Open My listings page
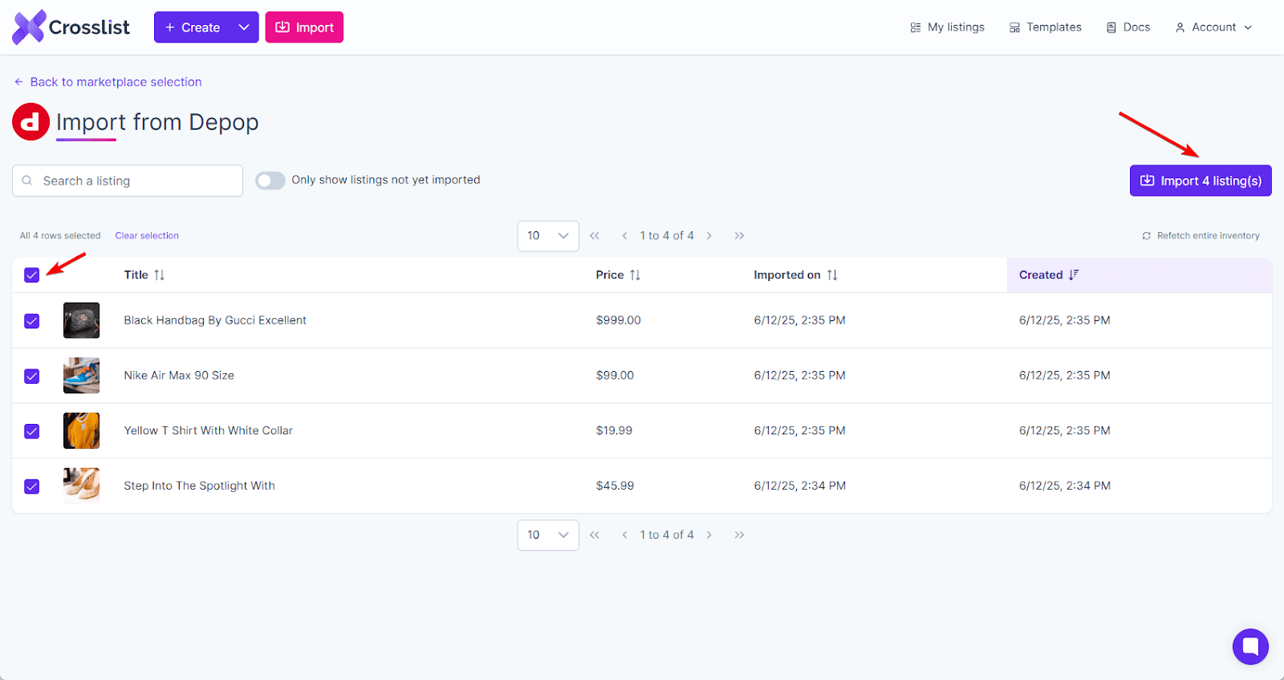This screenshot has width=1284, height=680. coord(947,27)
